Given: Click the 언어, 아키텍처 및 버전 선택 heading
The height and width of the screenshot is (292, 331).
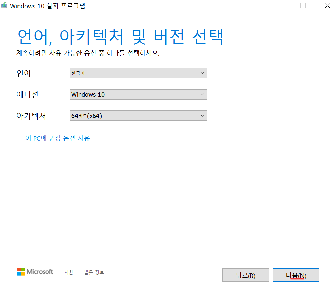Looking at the screenshot, I should coord(120,37).
